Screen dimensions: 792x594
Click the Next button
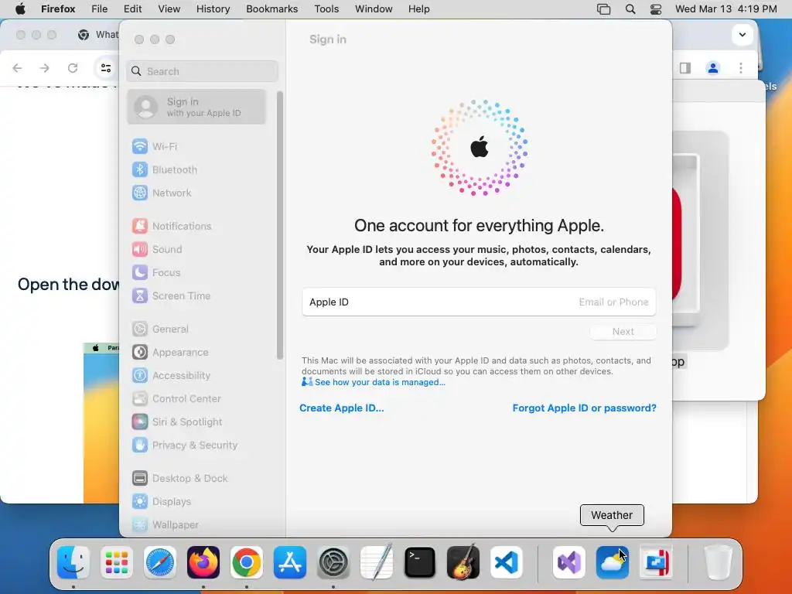[623, 332]
